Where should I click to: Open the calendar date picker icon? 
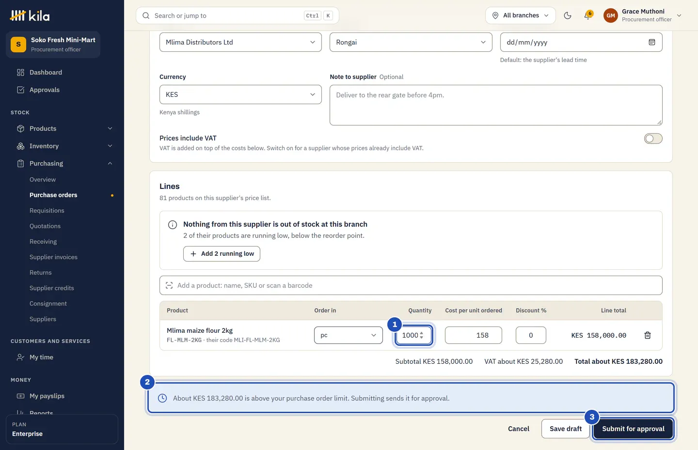[x=652, y=42]
